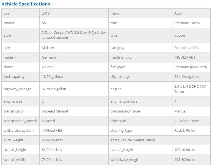This screenshot has height=165, width=212.
Task: Click the 32 miles/gallon highway mileage value
Action: tap(54, 89)
